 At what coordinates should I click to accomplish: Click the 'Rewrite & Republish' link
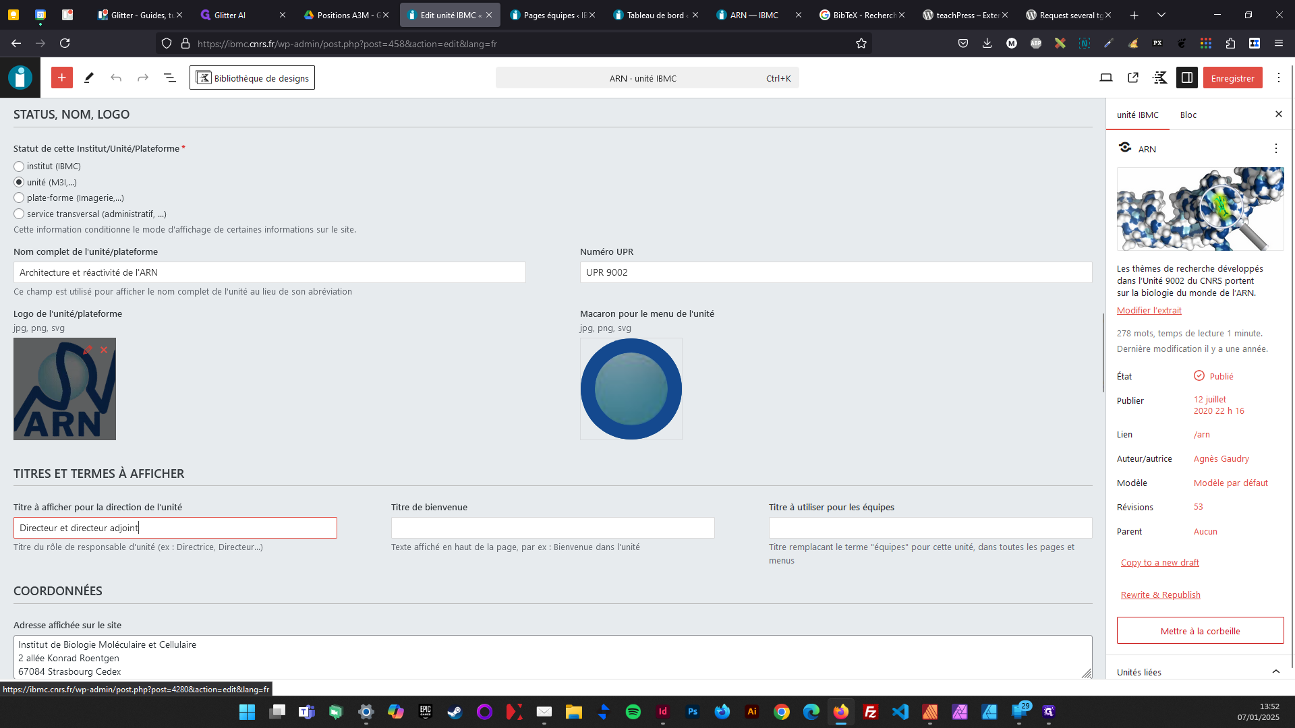(1160, 595)
